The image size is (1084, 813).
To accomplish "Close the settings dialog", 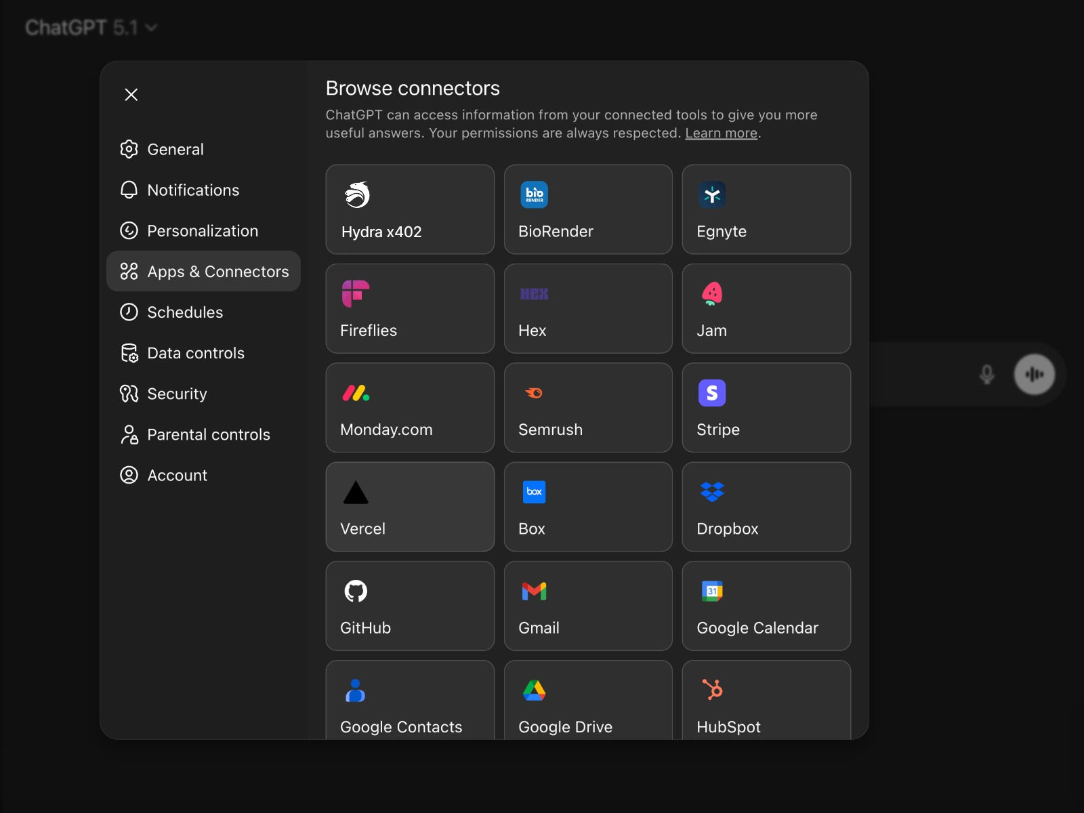I will pyautogui.click(x=131, y=95).
